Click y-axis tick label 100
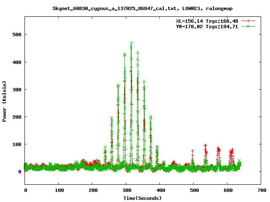Image resolution: width=270 pixels, height=202 pixels. [17, 144]
